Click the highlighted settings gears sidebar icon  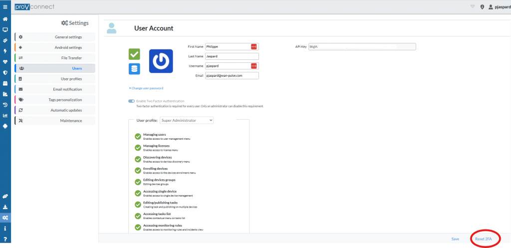(x=5, y=218)
